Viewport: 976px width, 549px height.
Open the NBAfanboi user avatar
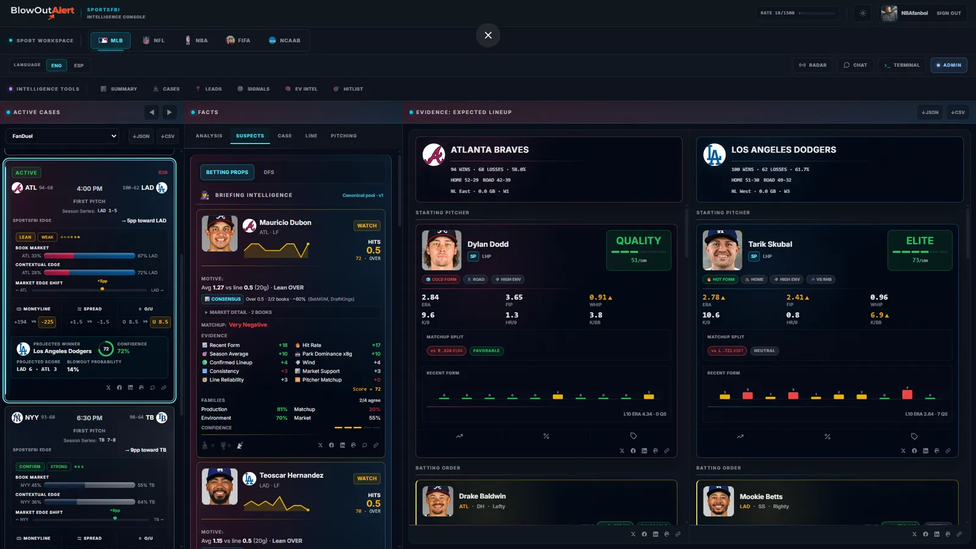coord(889,13)
